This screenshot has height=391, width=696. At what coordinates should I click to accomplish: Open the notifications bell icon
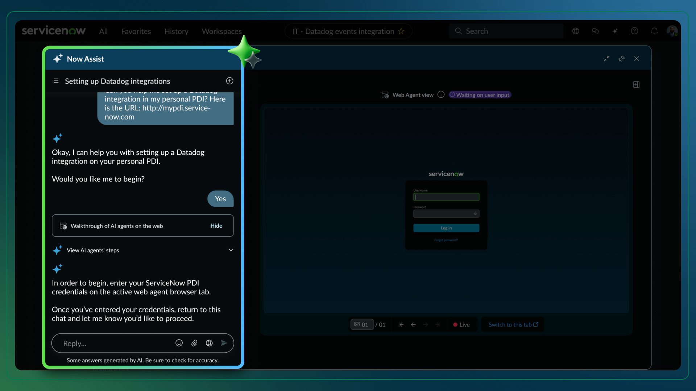(654, 31)
